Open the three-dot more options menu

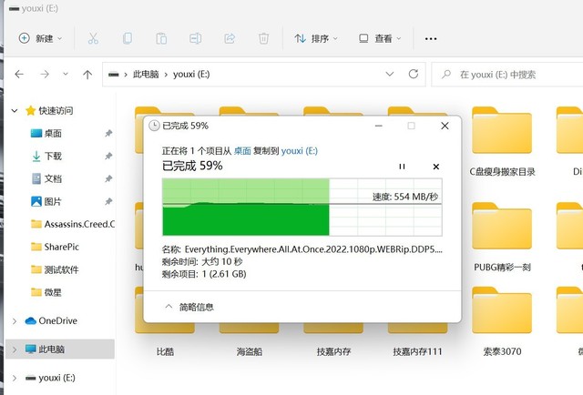pyautogui.click(x=431, y=38)
